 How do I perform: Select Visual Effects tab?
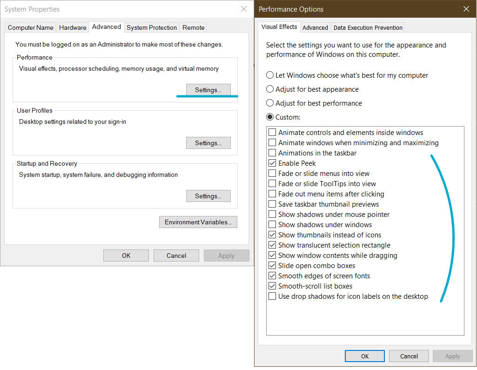(279, 27)
